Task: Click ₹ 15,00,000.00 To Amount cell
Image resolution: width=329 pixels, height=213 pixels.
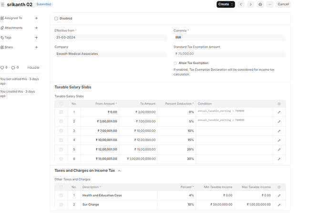Action: (x=138, y=149)
